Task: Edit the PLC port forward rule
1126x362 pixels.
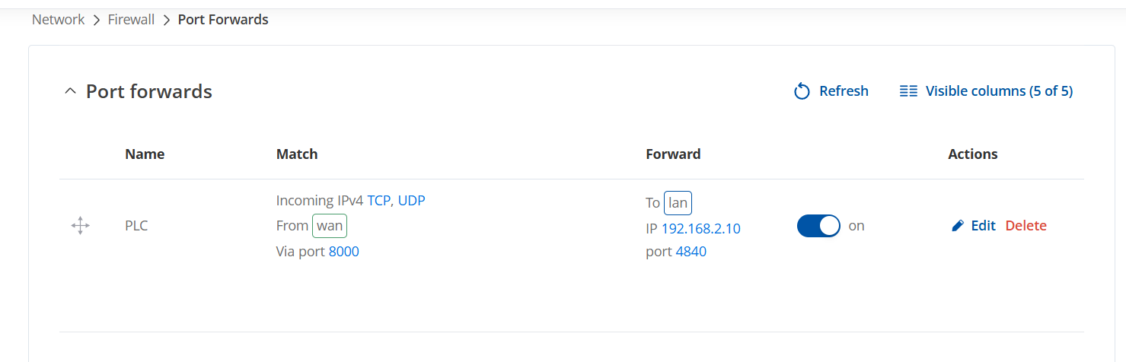Action: (983, 226)
